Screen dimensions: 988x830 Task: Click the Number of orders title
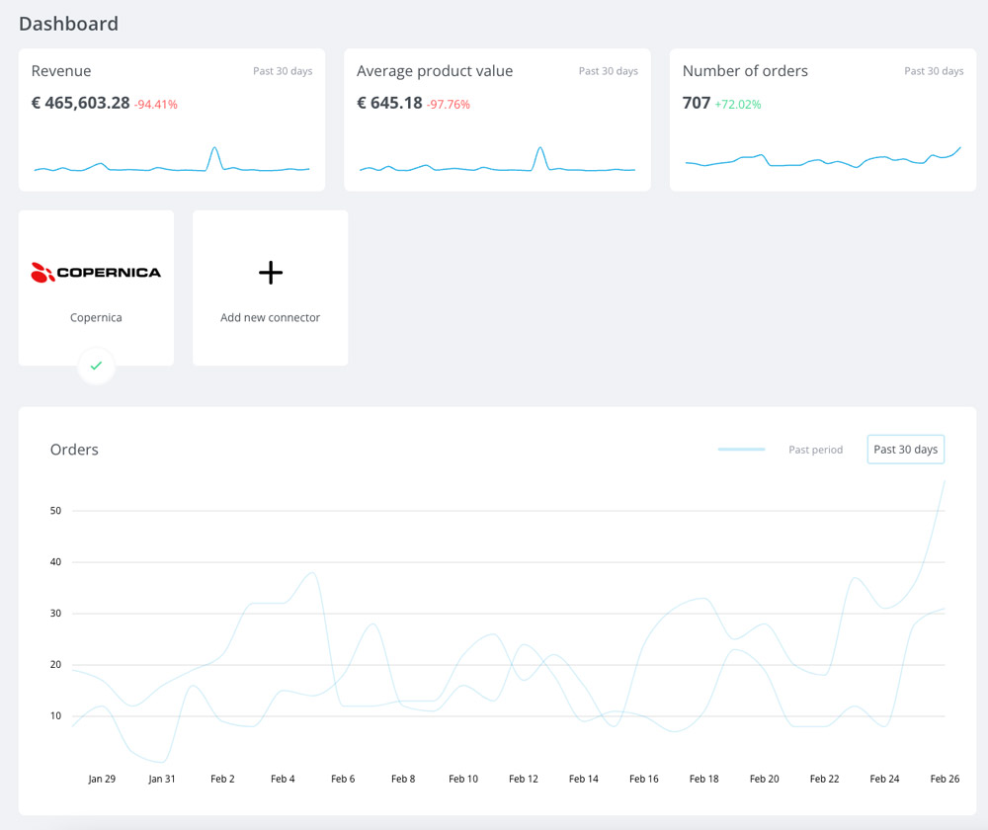745,71
